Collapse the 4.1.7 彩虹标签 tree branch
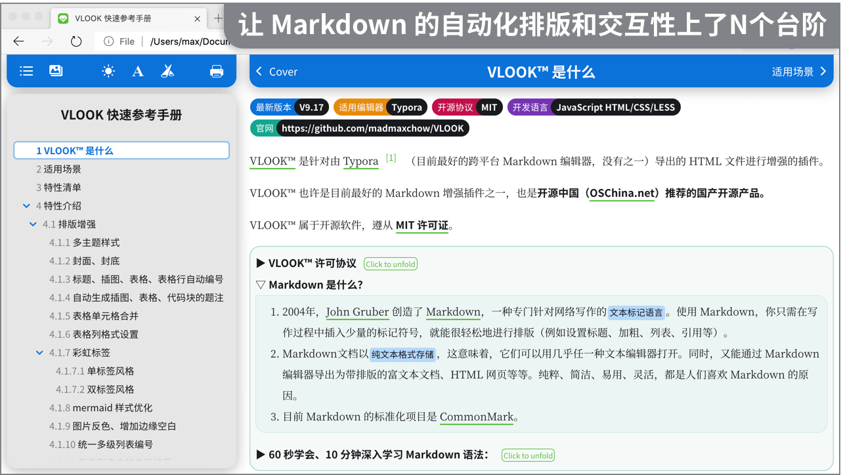Viewport: 843px width, 475px height. coord(39,352)
